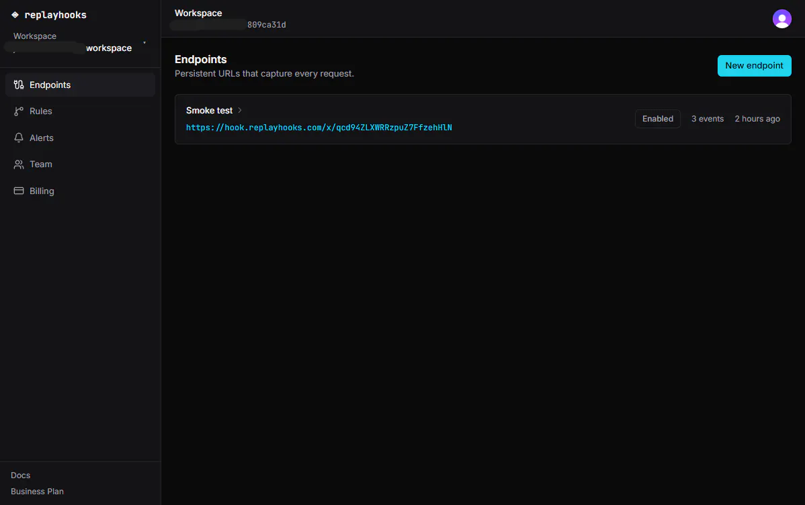Open the Smoke test endpoint
The image size is (805, 505).
click(x=209, y=110)
